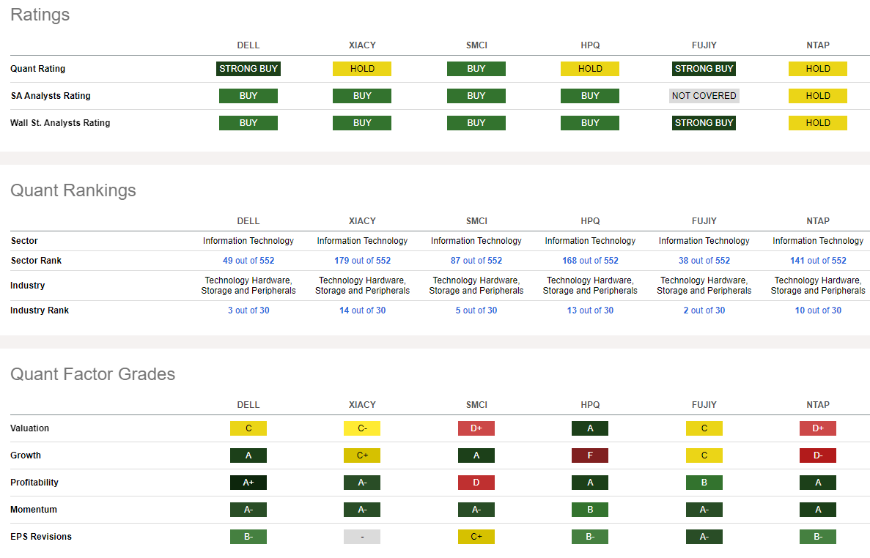Select DELL ticker header in Ratings table
This screenshot has height=558, width=870.
click(248, 45)
